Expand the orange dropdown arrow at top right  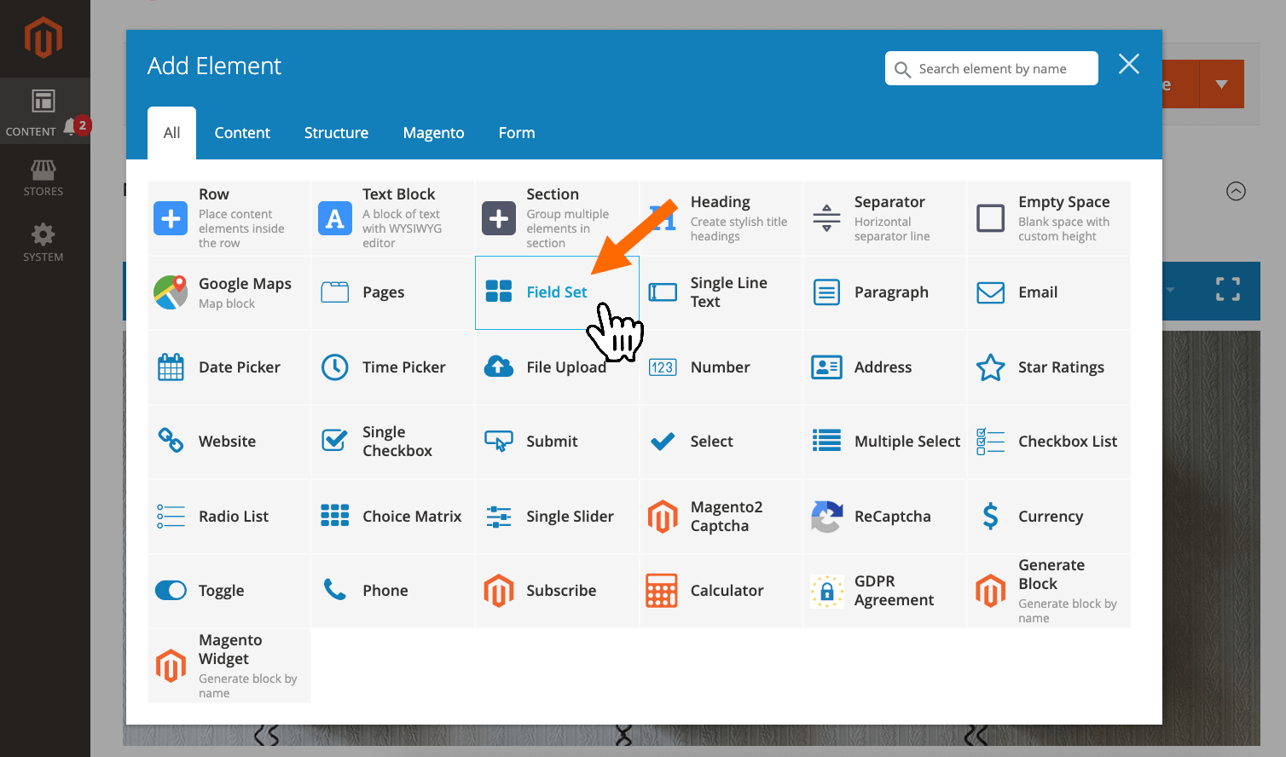[x=1220, y=84]
